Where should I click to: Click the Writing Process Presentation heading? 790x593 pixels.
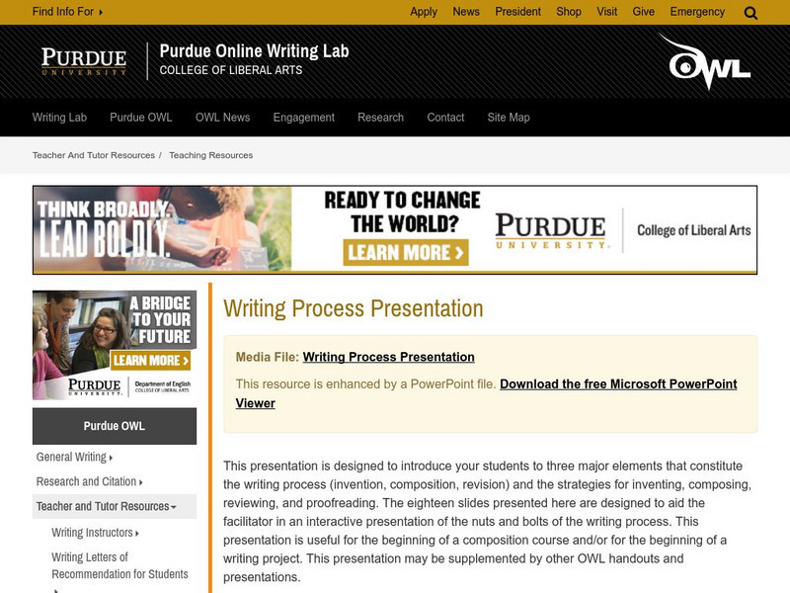pos(354,308)
